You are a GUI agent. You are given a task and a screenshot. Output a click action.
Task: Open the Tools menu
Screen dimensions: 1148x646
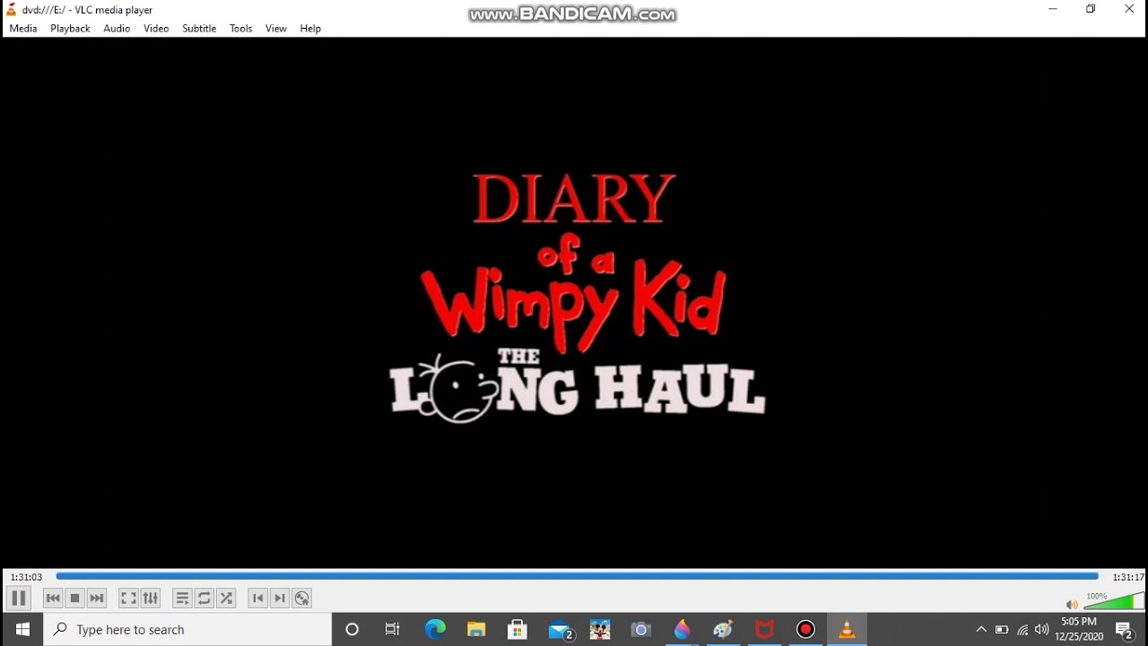tap(240, 29)
